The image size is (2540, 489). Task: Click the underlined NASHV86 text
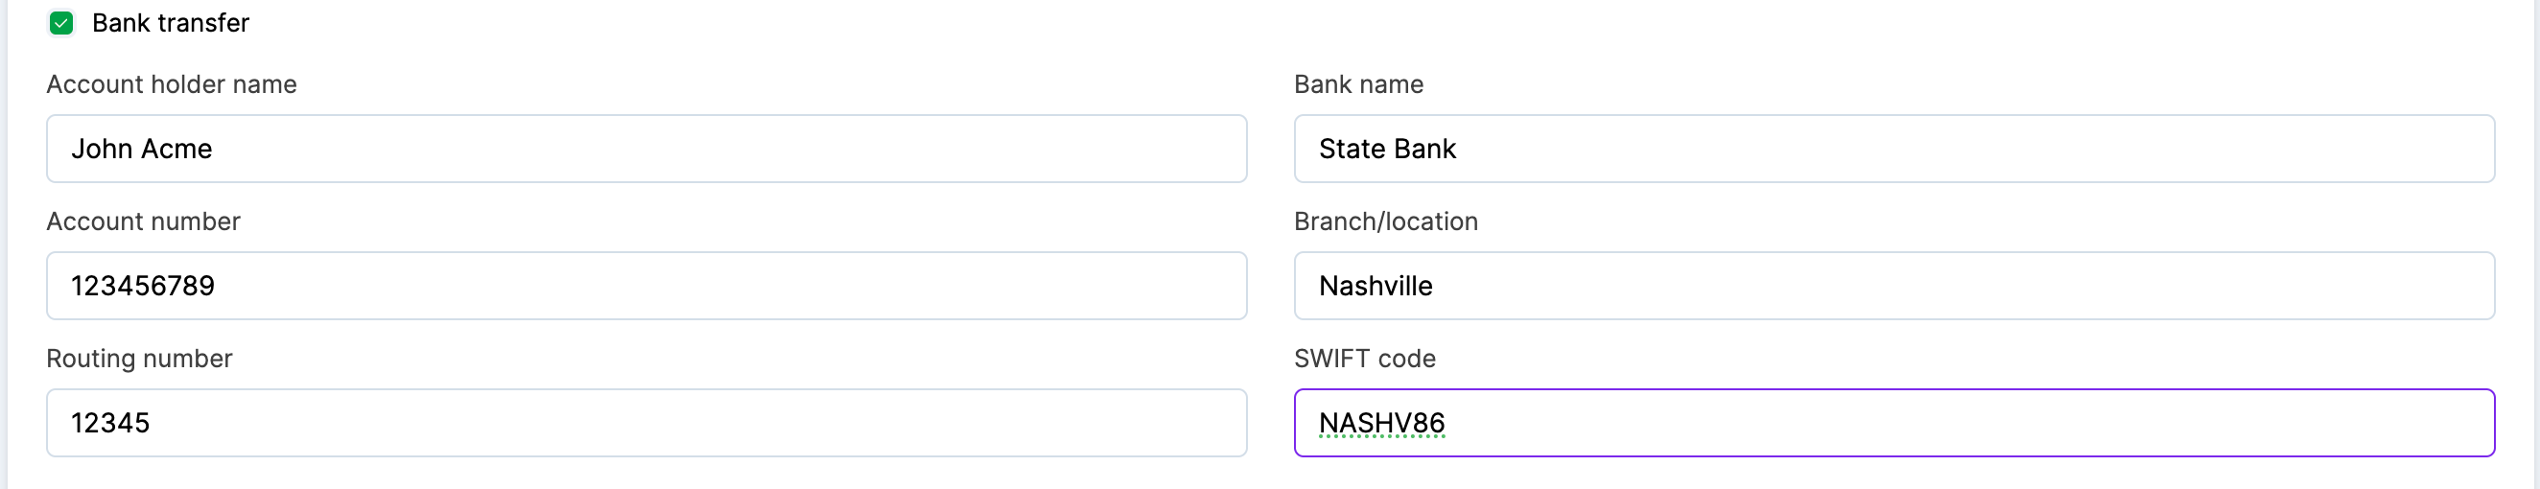[x=1380, y=423]
